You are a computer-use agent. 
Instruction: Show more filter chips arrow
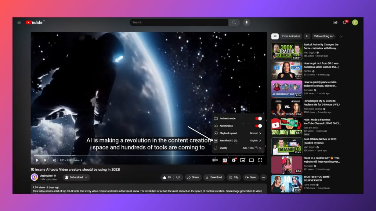coord(341,37)
